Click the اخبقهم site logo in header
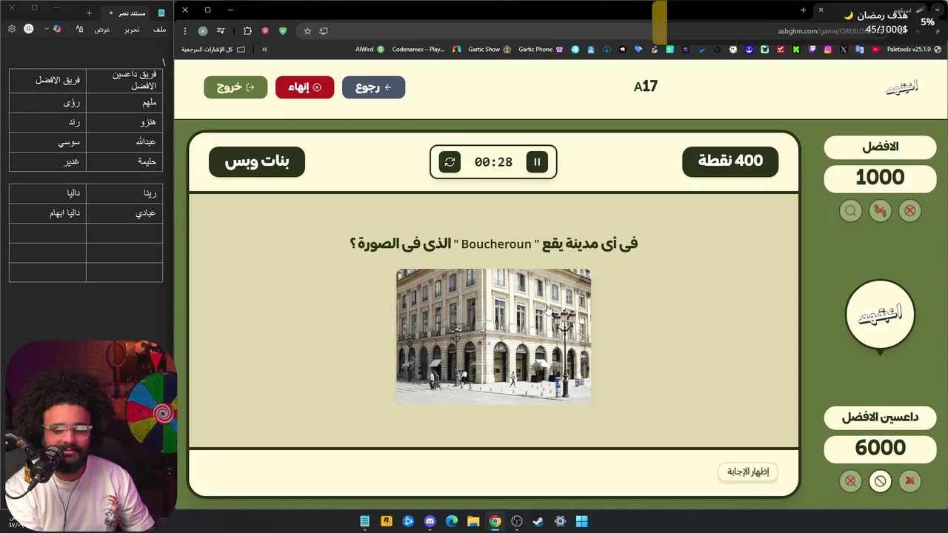 point(902,87)
